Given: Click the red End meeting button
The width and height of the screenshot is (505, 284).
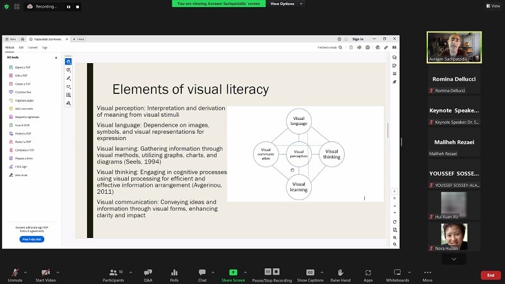Looking at the screenshot, I should click(490, 275).
